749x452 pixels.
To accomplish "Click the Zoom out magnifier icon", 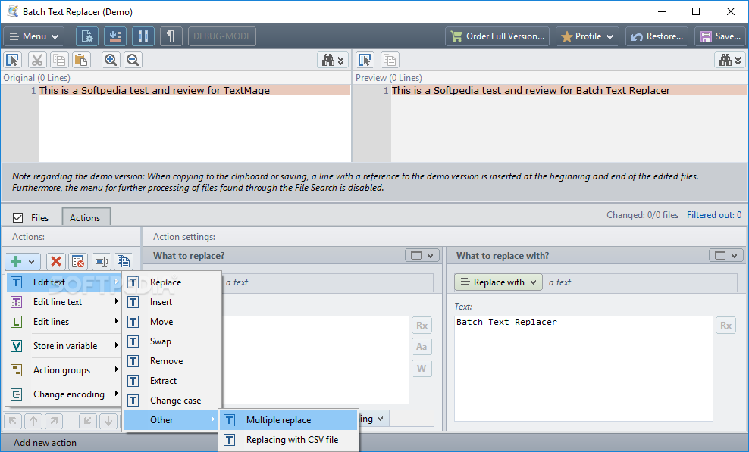I will click(133, 60).
